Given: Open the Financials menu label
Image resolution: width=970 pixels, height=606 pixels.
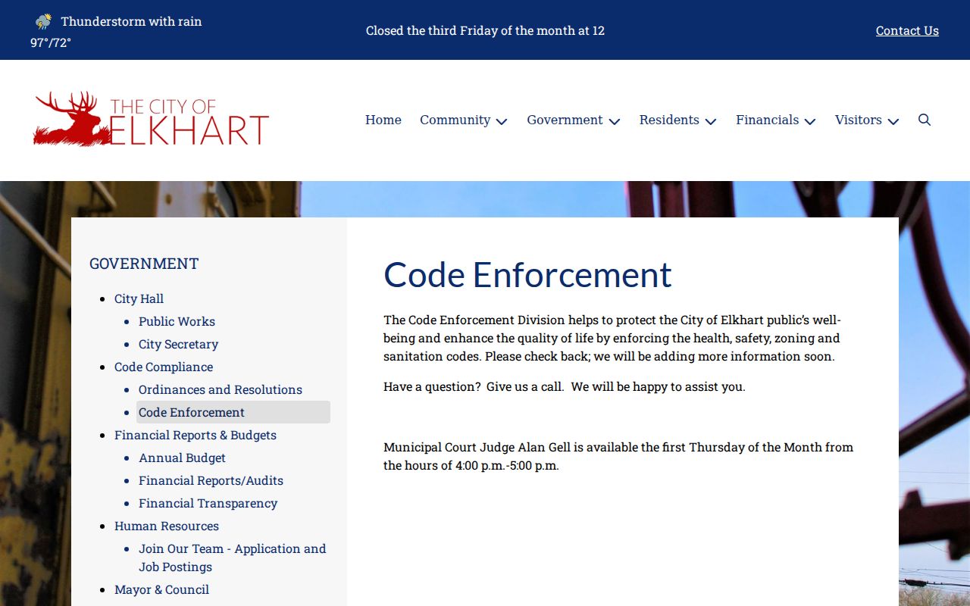Looking at the screenshot, I should coord(767,120).
